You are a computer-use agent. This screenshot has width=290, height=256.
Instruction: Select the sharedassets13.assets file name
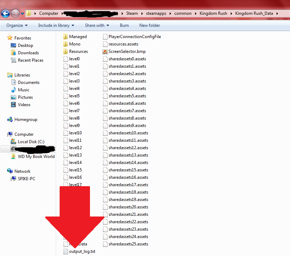128,155
